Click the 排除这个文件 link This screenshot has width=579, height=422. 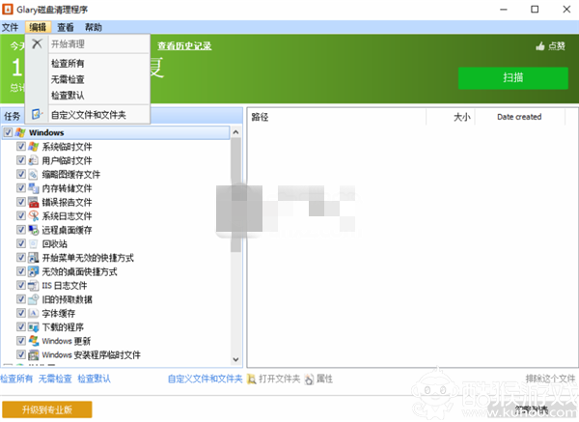(550, 379)
